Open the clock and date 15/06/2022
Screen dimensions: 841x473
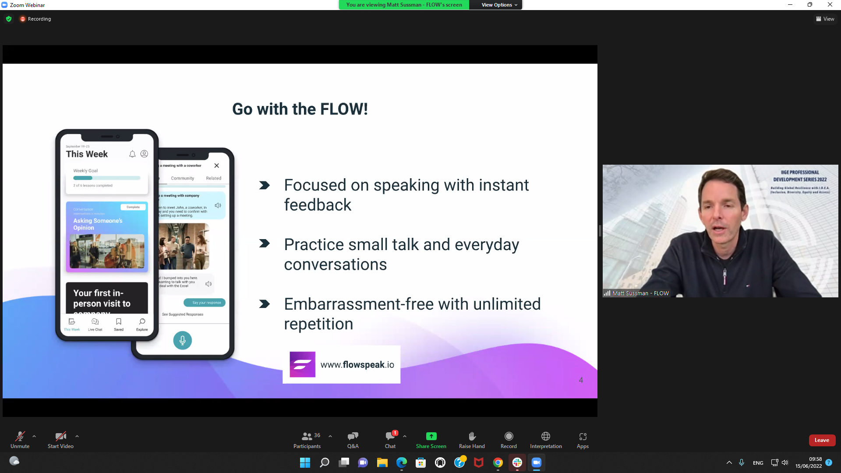[809, 462]
